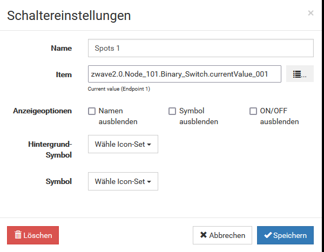324x252 pixels.
Task: Open the Hintergrund-Symbol icon set dropdown
Action: [x=123, y=144]
